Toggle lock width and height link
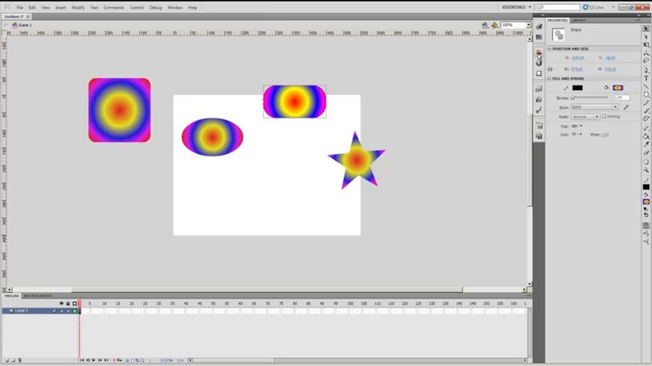The width and height of the screenshot is (652, 366). [550, 69]
